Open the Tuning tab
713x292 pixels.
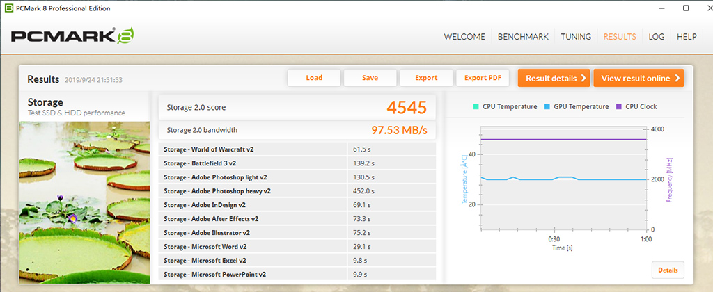576,37
